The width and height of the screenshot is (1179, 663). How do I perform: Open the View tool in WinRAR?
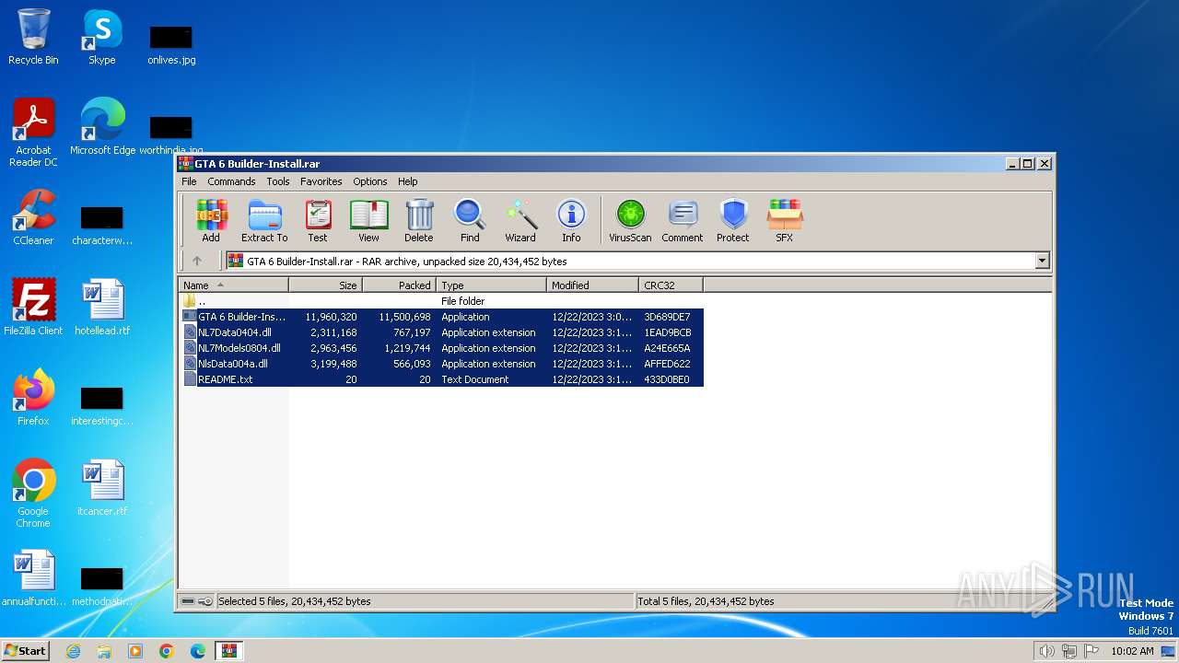pyautogui.click(x=368, y=221)
